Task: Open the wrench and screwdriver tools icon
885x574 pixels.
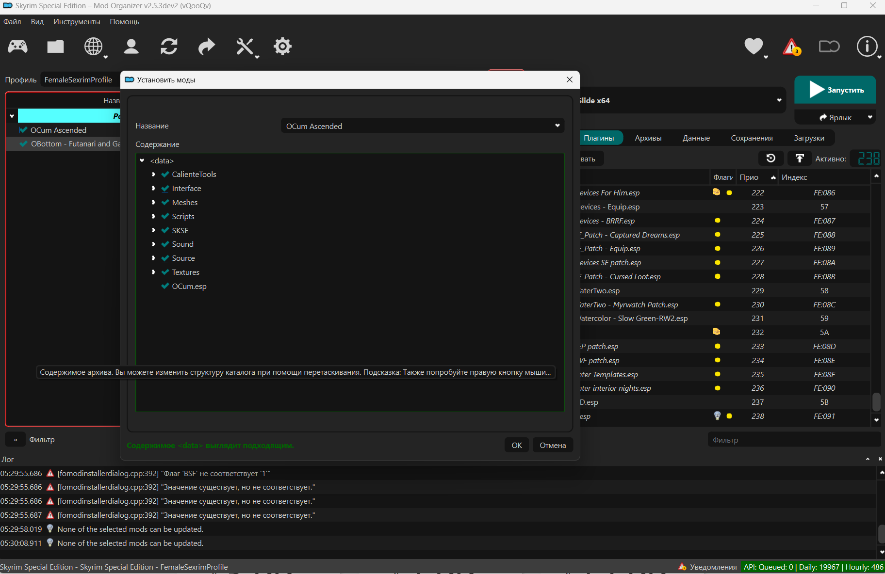Action: click(245, 47)
